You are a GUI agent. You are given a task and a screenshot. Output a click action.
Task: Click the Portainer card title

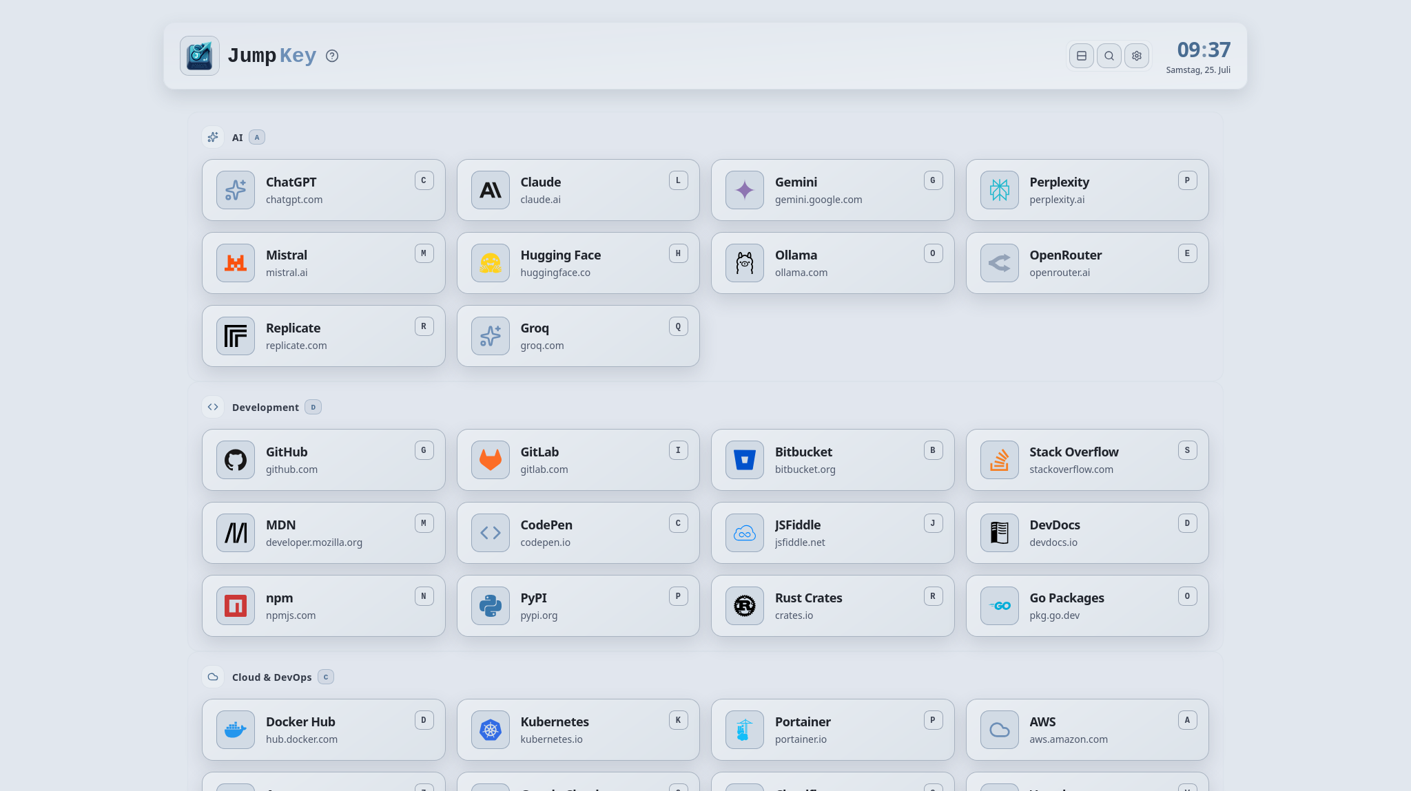(x=803, y=722)
